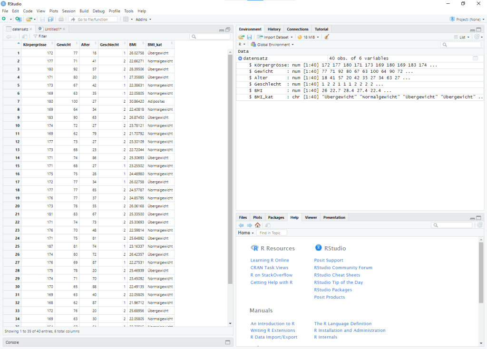The image size is (487, 349).
Task: Open the Session menu
Action: (68, 10)
